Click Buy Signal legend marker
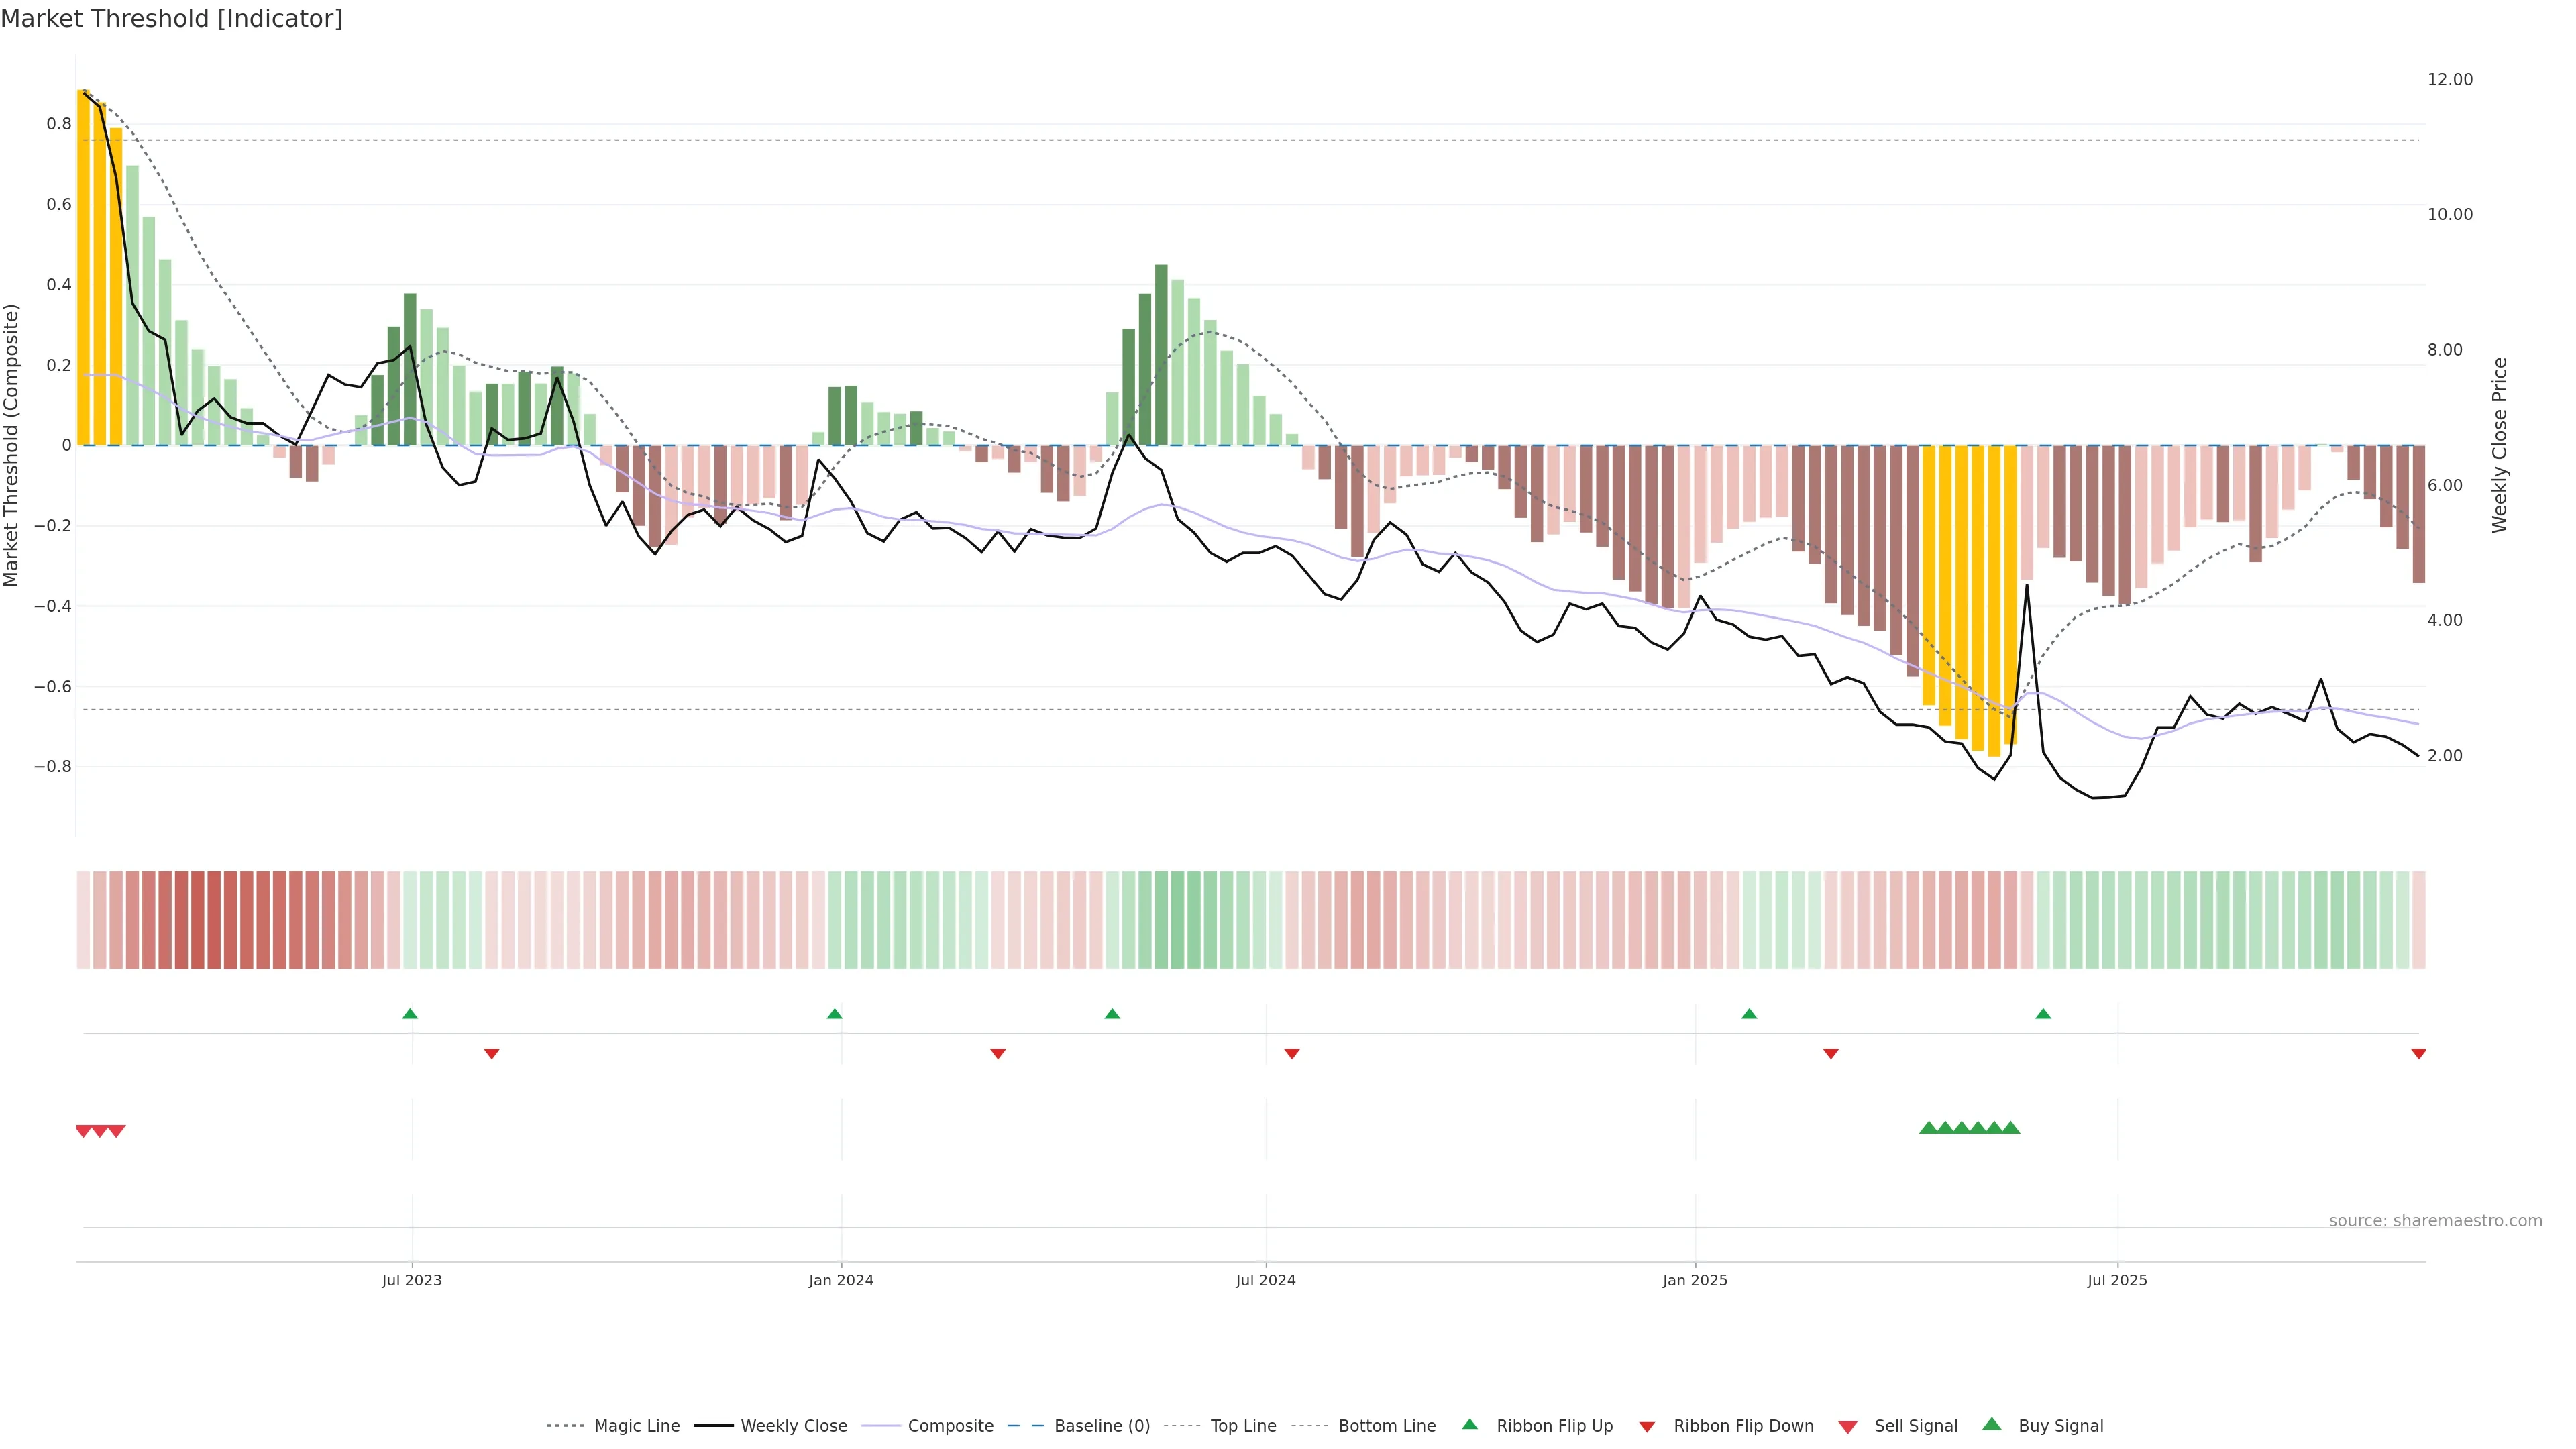 tap(1992, 1424)
